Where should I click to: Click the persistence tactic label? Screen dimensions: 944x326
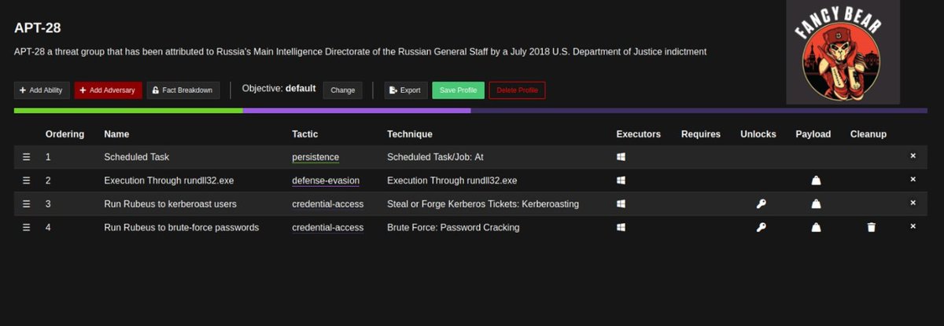click(x=315, y=157)
